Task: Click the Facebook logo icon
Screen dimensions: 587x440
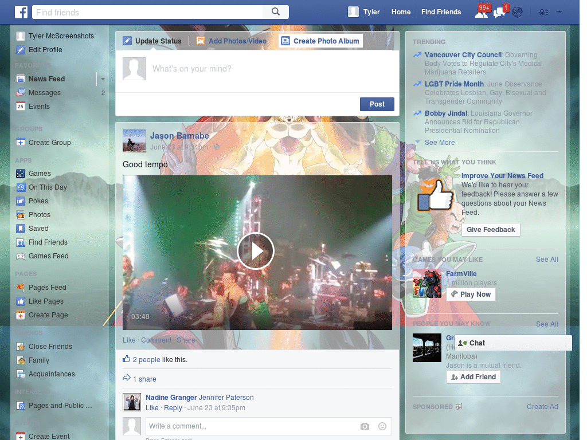Action: point(21,12)
